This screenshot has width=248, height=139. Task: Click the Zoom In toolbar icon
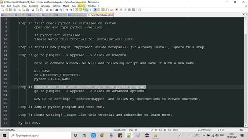[67, 10]
